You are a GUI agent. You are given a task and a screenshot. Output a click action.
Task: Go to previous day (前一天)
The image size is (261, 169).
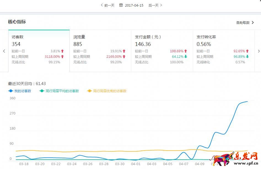[x=107, y=5]
